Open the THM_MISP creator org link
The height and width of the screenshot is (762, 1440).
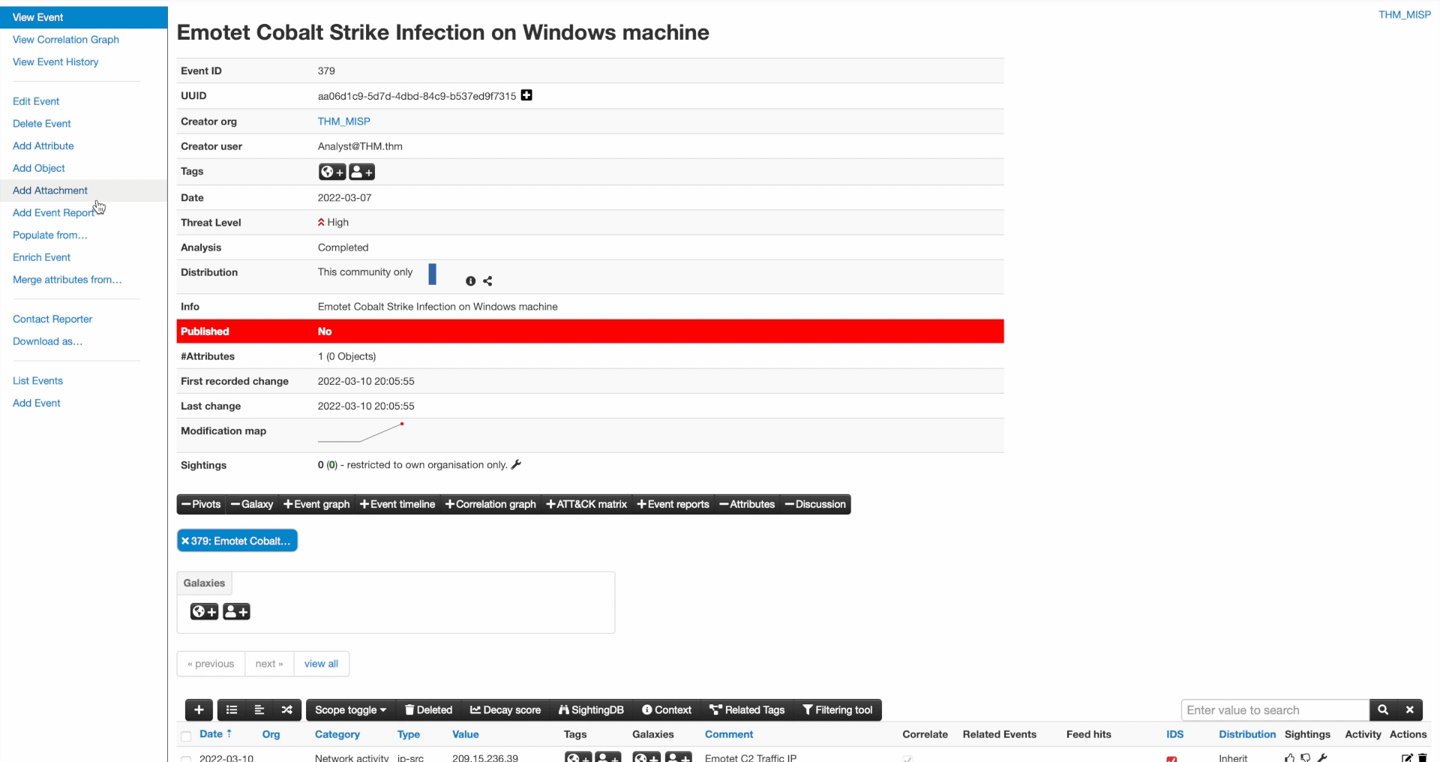point(344,121)
